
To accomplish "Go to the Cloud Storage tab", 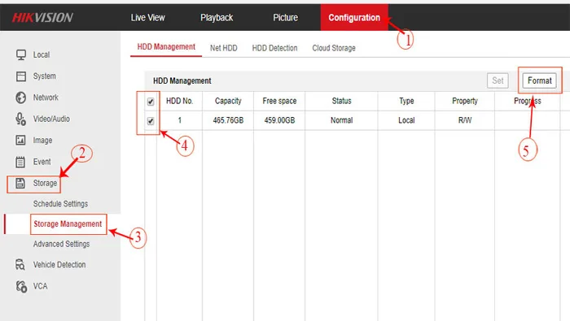I will coord(334,48).
